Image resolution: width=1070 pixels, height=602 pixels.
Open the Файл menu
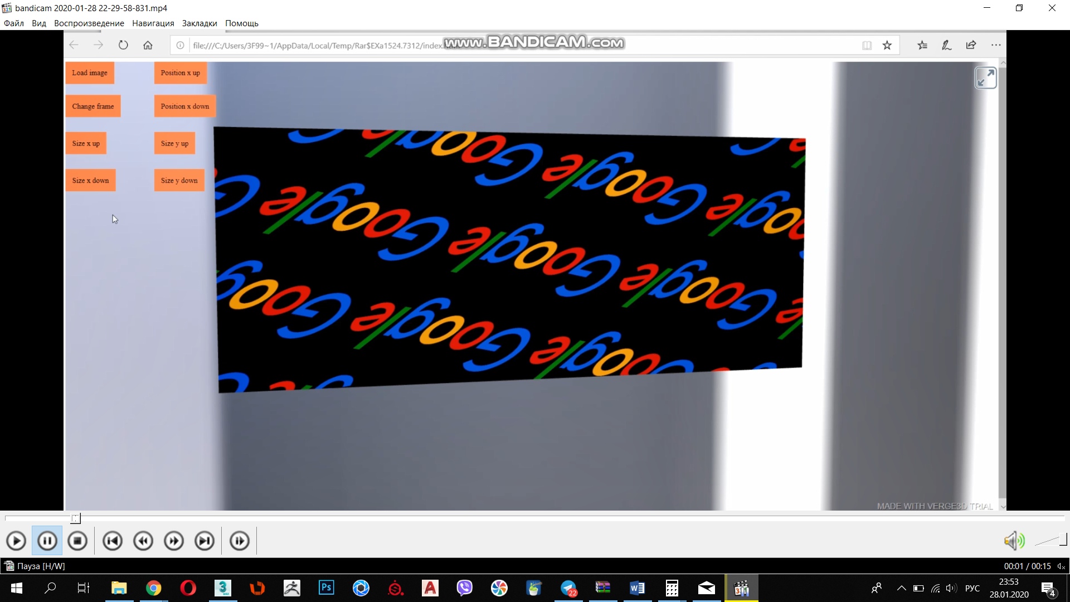pyautogui.click(x=14, y=23)
